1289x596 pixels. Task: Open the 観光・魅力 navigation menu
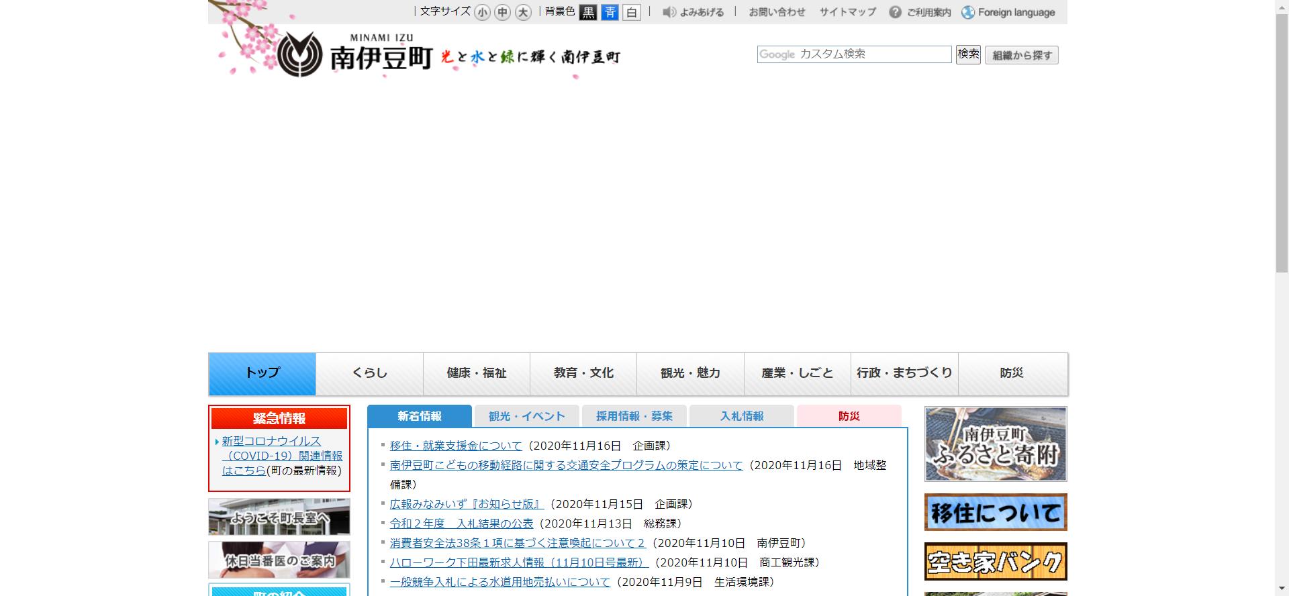pyautogui.click(x=690, y=373)
